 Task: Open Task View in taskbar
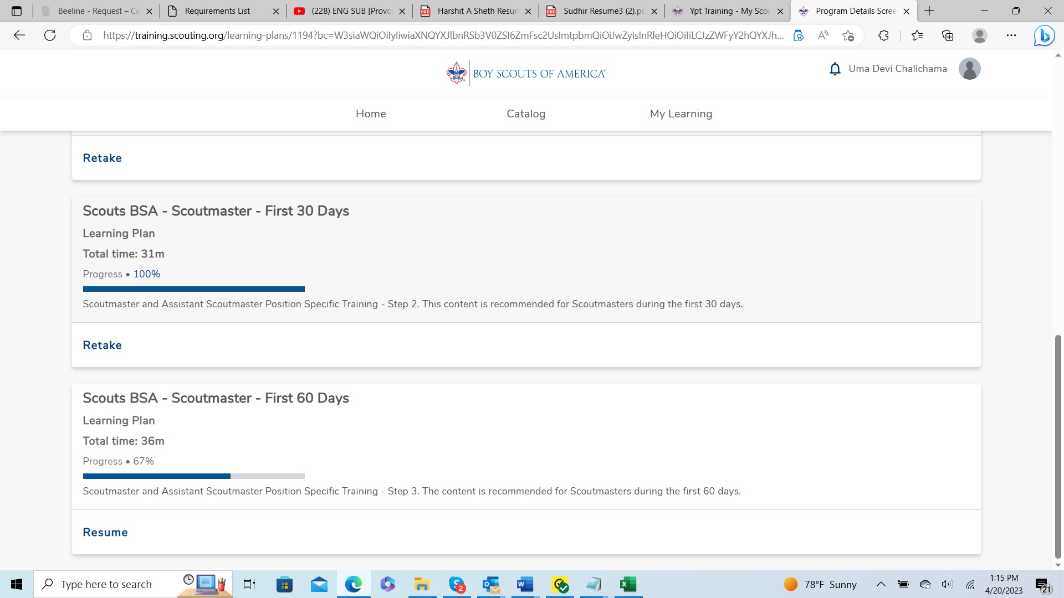pos(249,584)
